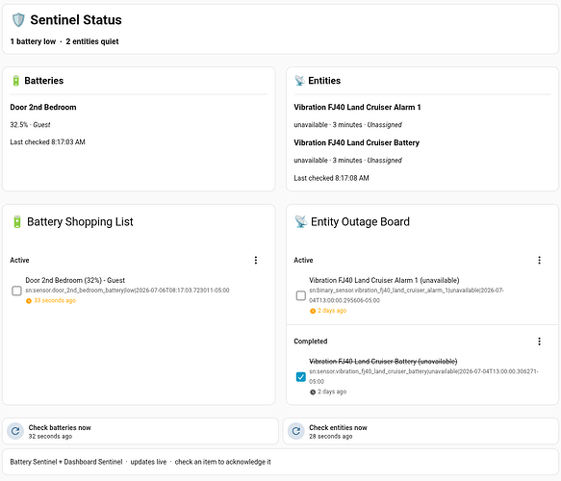Click the refresh icon for Check batteries now
This screenshot has width=561, height=481.
coord(15,431)
